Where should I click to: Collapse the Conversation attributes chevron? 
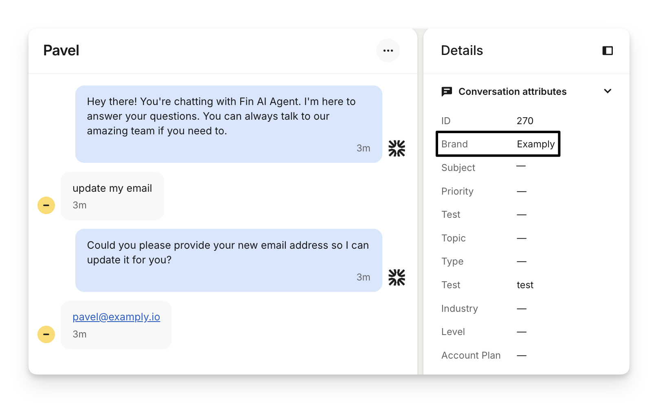point(607,91)
